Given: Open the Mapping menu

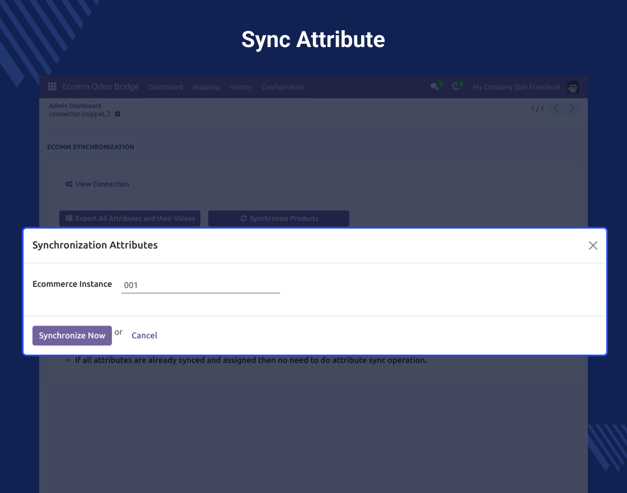Looking at the screenshot, I should [x=206, y=87].
